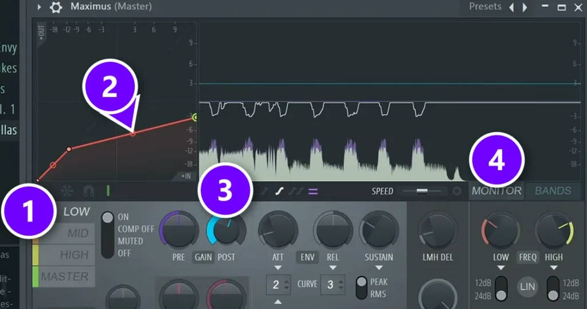This screenshot has height=309, width=587.
Task: Select the MASTER band
Action: [x=66, y=276]
